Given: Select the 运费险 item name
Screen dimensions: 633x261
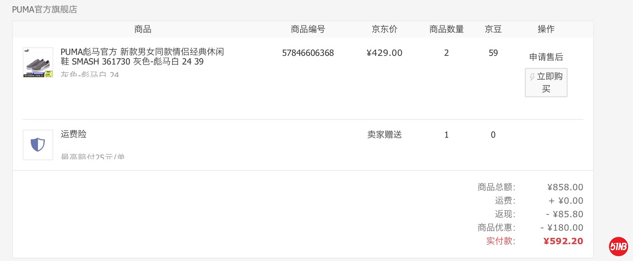Looking at the screenshot, I should point(74,134).
